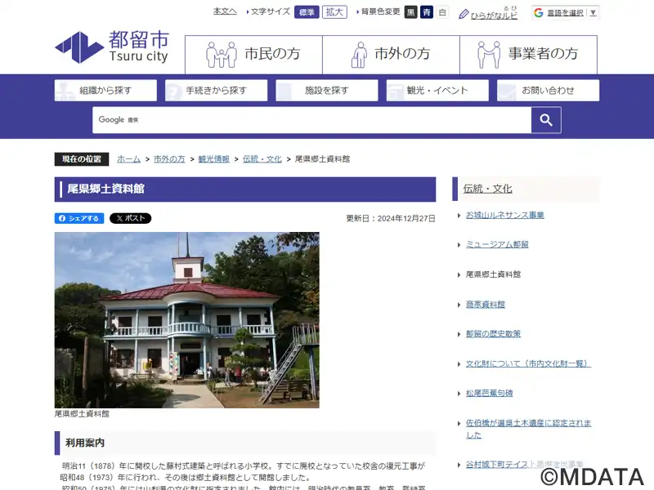Image resolution: width=654 pixels, height=490 pixels.
Task: Click the handshake icon beside 事業者の方
Action: pyautogui.click(x=489, y=54)
